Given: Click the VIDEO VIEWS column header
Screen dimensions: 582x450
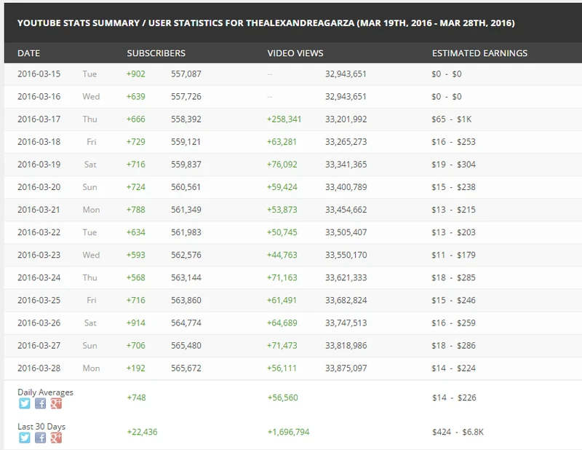Looking at the screenshot, I should point(295,53).
